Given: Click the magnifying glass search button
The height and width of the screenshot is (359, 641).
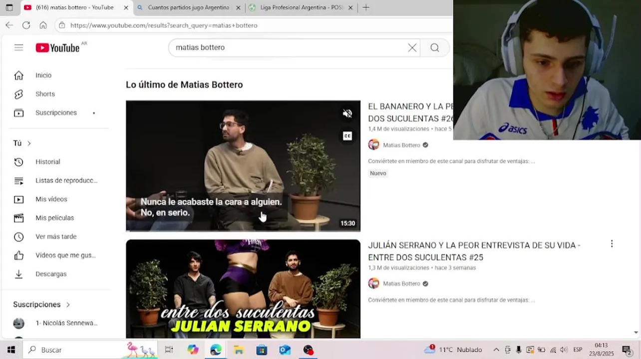Looking at the screenshot, I should [x=435, y=47].
